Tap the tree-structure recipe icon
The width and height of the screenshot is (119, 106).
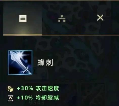62,18
